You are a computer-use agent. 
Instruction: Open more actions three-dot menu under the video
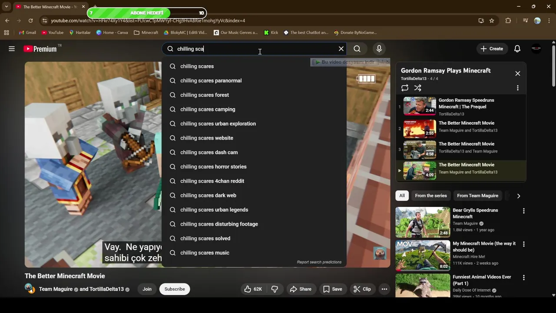tap(384, 289)
